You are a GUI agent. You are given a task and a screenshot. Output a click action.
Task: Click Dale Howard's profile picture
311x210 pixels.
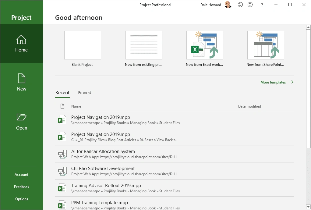(x=228, y=5)
